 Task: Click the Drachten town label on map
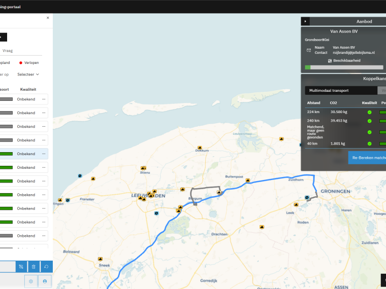point(219,234)
